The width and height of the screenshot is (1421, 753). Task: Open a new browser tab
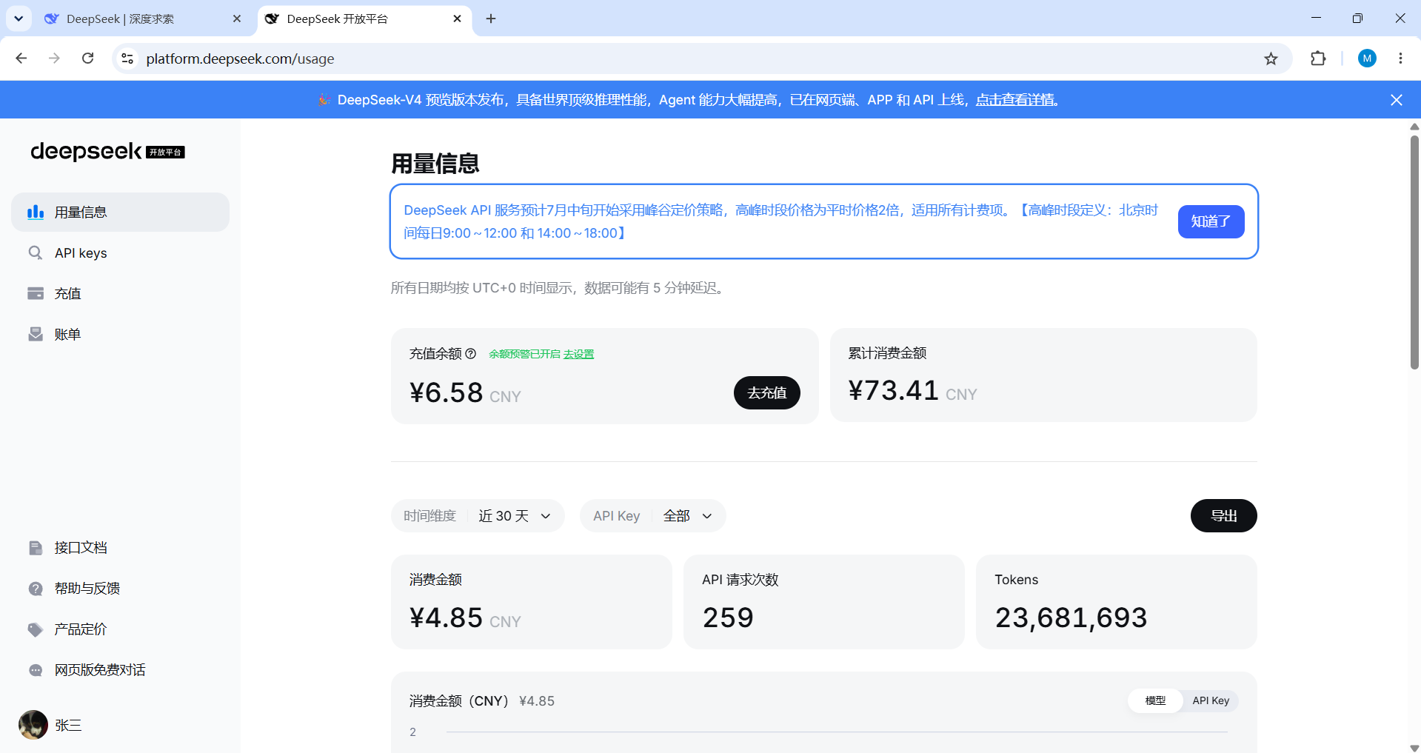[491, 19]
